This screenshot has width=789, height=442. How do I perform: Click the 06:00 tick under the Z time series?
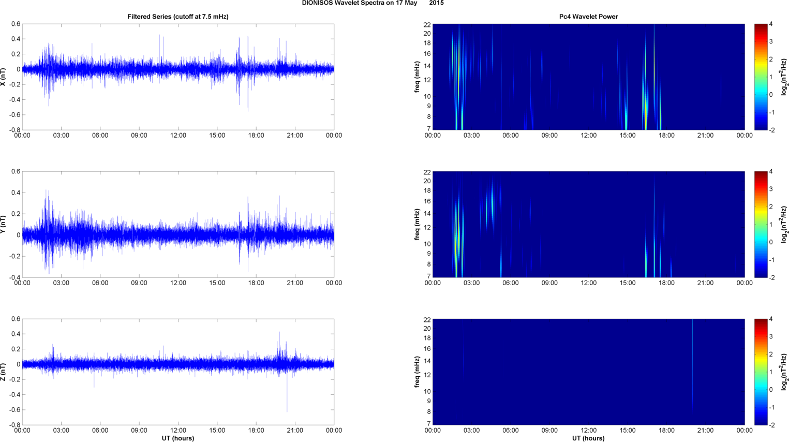[x=100, y=431]
